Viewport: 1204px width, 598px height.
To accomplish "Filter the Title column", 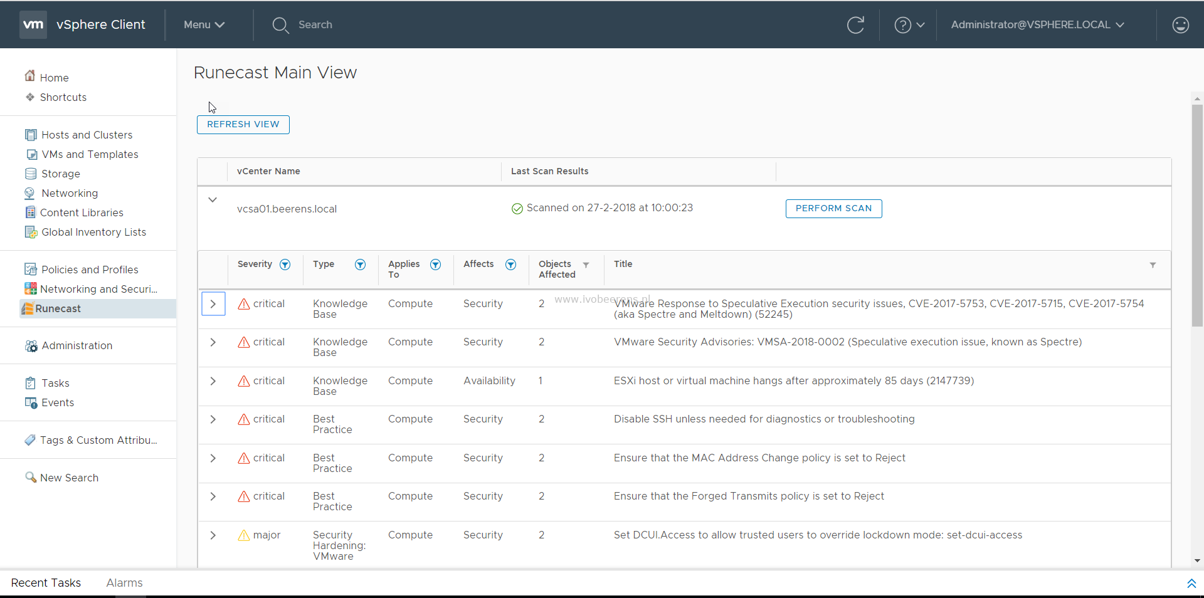I will coord(1153,265).
